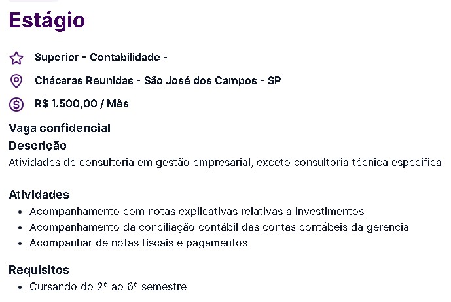
Task: Click the Estágio job title heading
Action: pyautogui.click(x=47, y=20)
